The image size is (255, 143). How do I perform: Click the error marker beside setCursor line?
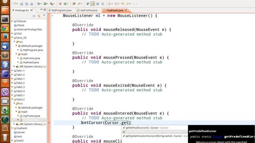(49, 123)
